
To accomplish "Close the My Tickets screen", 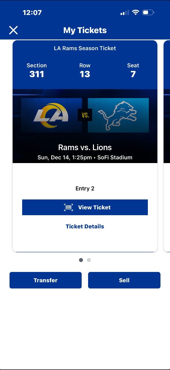I will 13,30.
